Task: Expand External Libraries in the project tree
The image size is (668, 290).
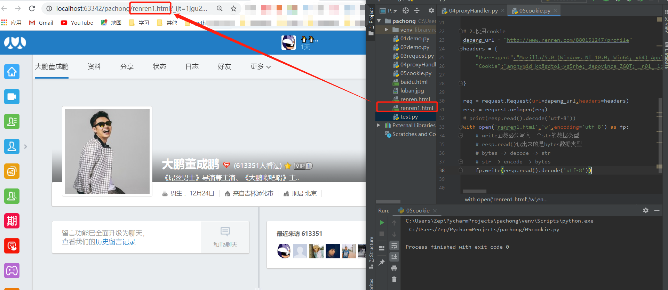Action: [379, 125]
